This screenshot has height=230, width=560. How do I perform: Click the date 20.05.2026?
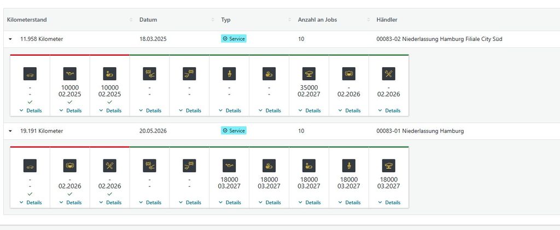(x=153, y=131)
